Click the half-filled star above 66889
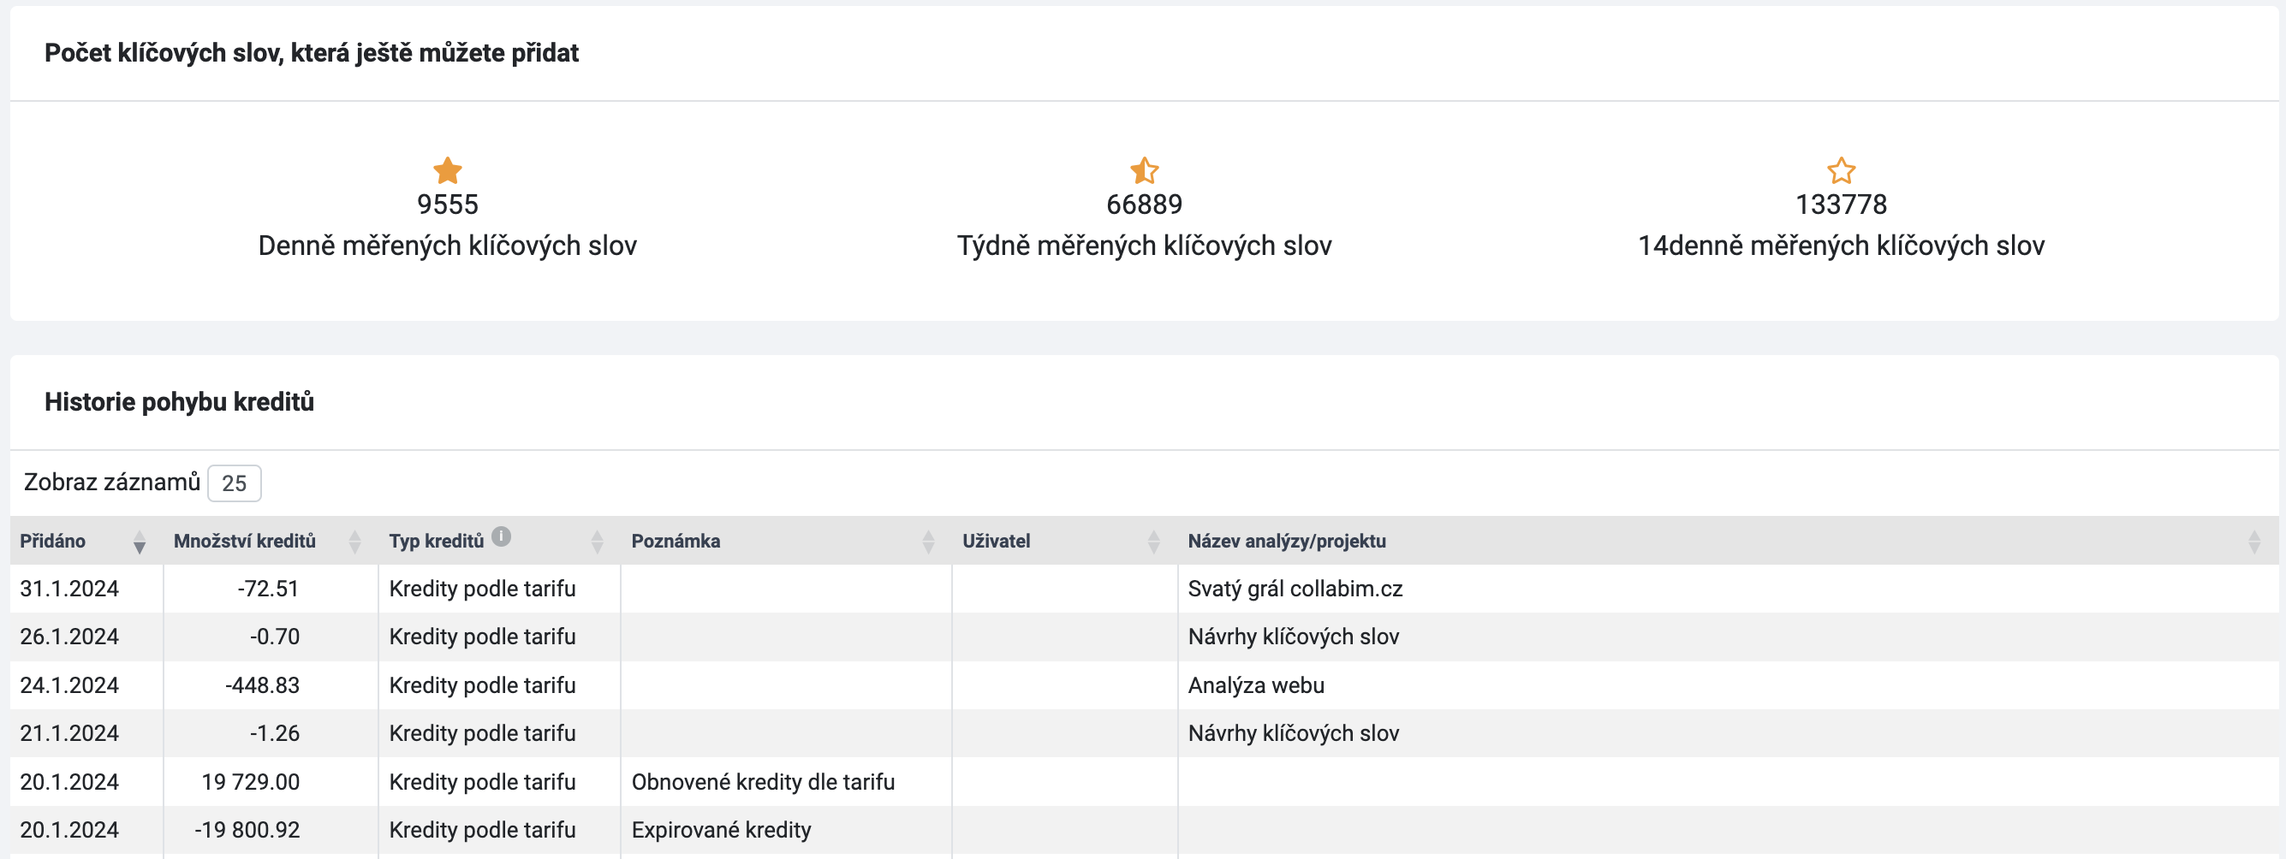The image size is (2286, 859). (x=1144, y=170)
